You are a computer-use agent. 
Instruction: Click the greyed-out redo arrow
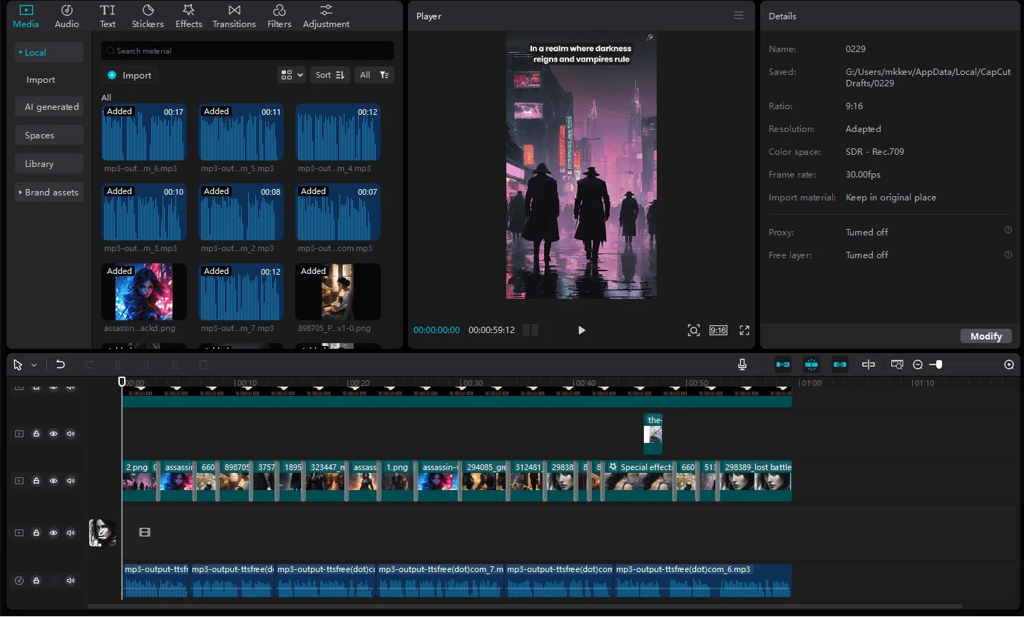pos(89,364)
